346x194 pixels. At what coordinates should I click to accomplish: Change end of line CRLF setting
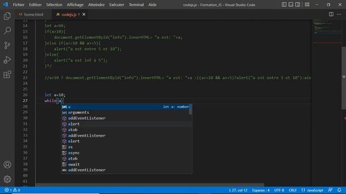click(x=292, y=190)
